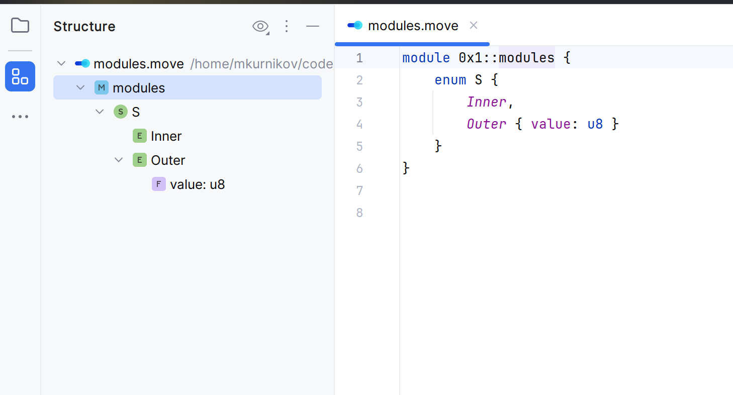
Task: Click the Outer variant E icon
Action: click(140, 160)
